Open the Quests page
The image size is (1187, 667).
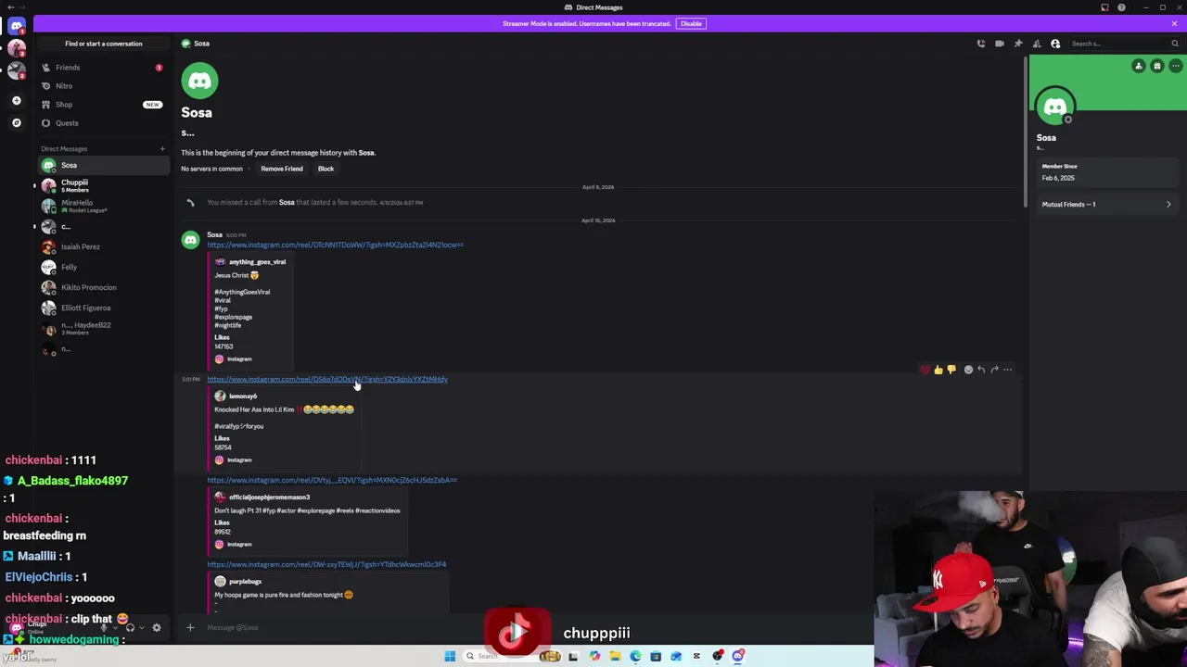pyautogui.click(x=103, y=123)
